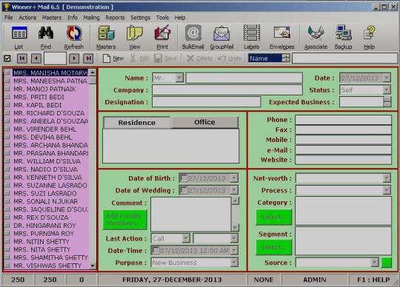
Task: Click the New record button
Action: (113, 58)
